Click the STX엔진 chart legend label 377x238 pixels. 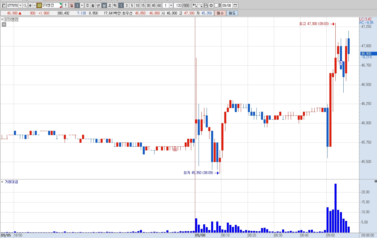click(x=11, y=19)
